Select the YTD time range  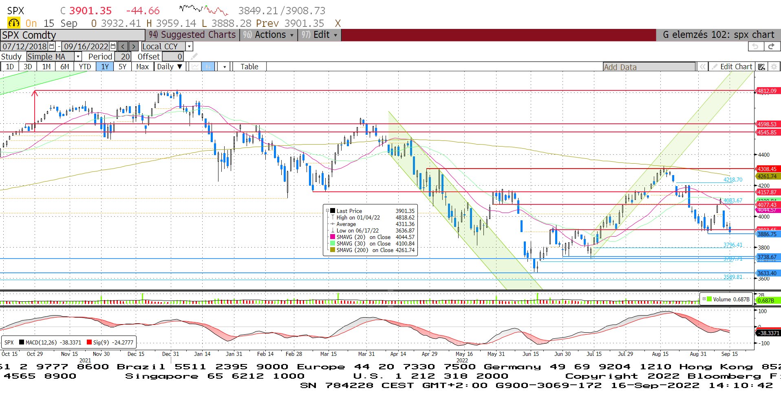(x=85, y=67)
